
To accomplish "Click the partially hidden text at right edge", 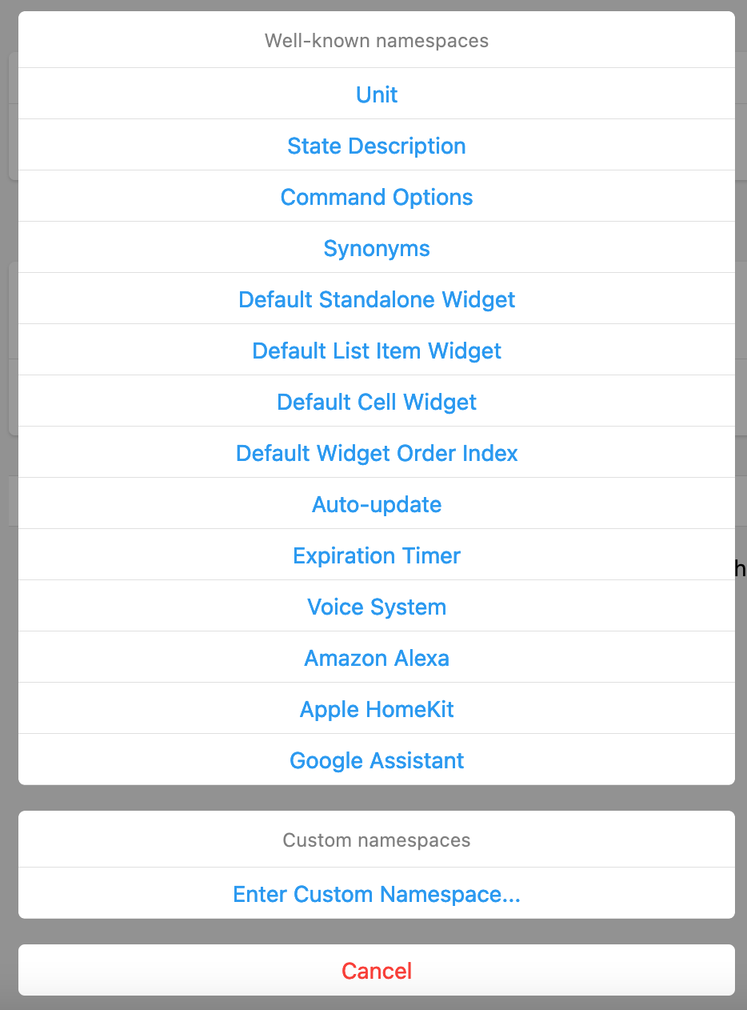I will 741,569.
